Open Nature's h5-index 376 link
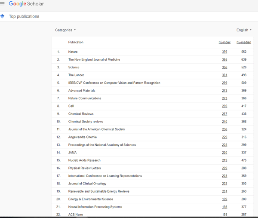The width and height of the screenshot is (258, 218). (224, 52)
